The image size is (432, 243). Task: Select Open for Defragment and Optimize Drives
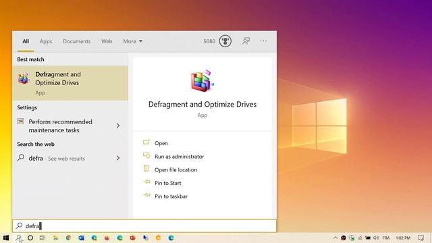[x=161, y=143]
